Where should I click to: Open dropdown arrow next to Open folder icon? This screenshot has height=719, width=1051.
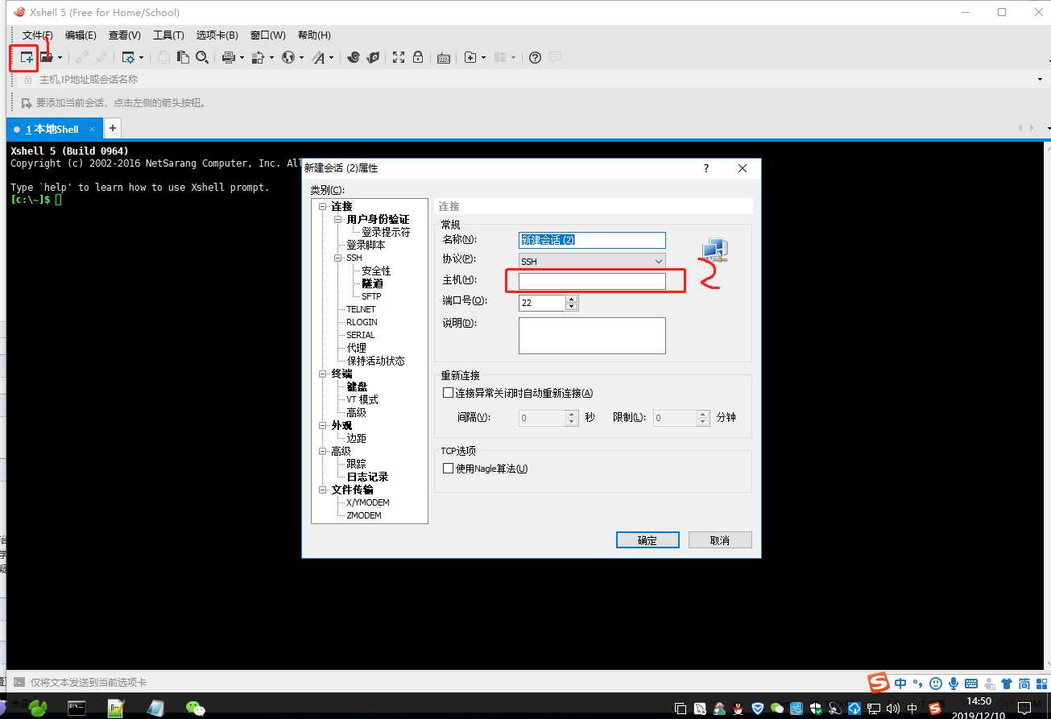[x=60, y=58]
